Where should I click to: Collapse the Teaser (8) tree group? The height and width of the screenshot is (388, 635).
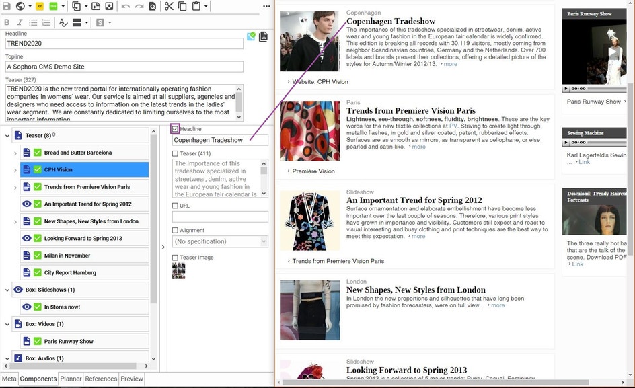pyautogui.click(x=7, y=136)
